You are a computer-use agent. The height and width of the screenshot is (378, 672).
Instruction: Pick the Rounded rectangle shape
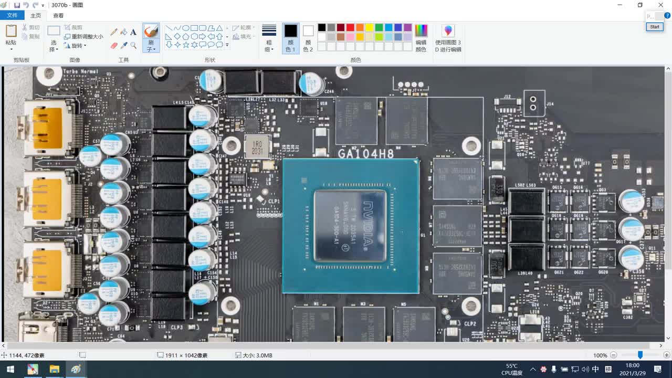tap(203, 28)
